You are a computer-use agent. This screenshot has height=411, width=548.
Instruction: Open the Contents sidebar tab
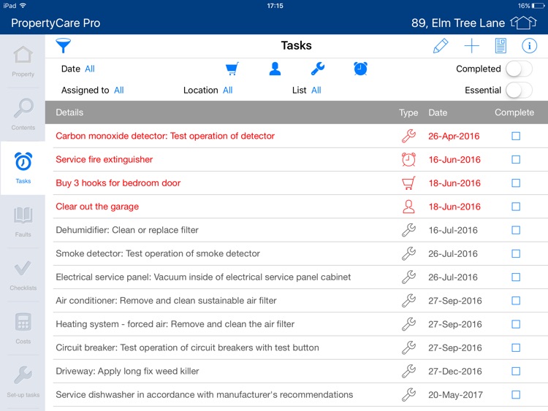[23, 115]
